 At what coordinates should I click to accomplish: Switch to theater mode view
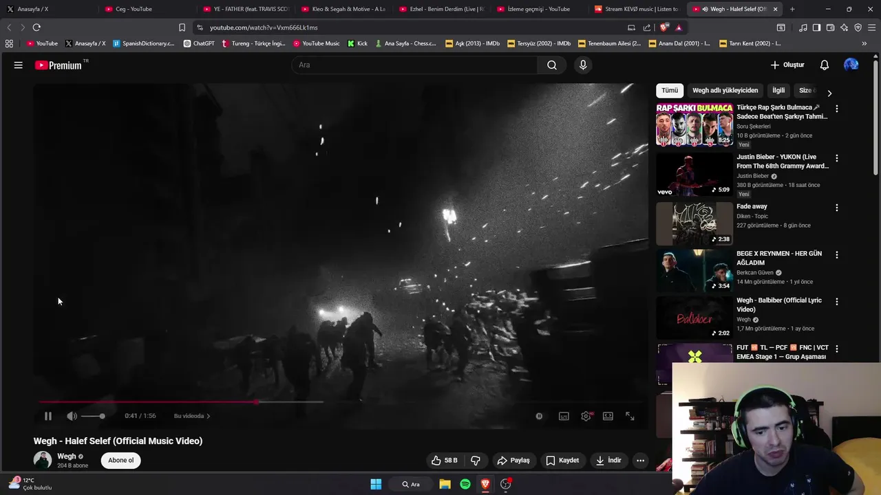(608, 416)
